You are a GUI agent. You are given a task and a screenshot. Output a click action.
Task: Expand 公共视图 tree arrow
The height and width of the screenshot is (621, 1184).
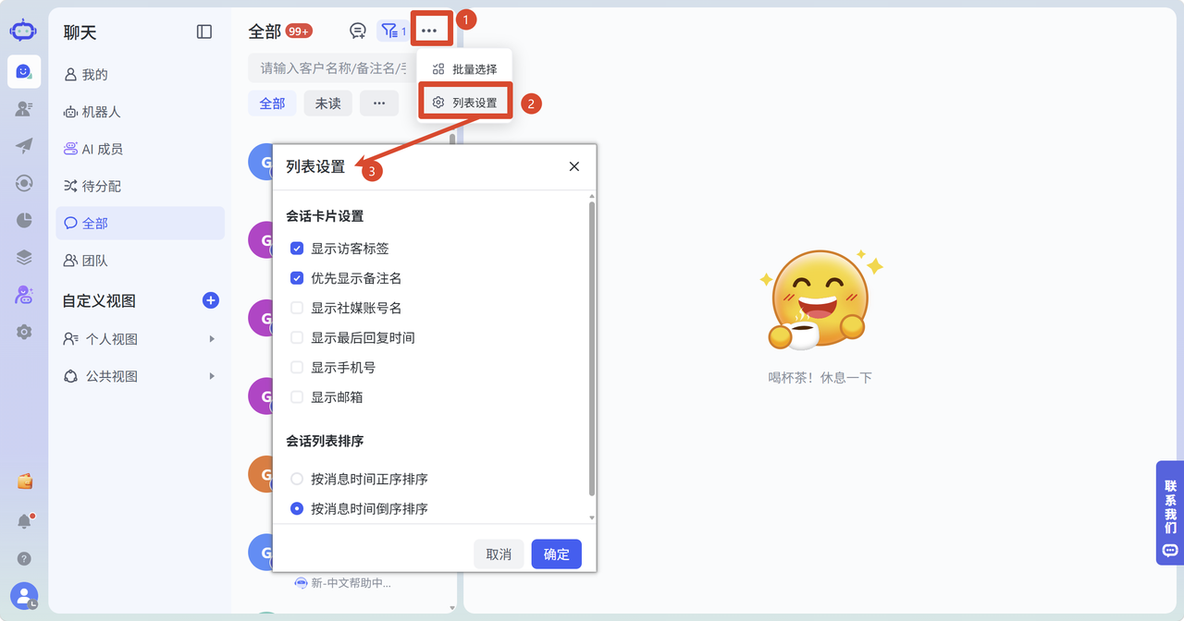(212, 376)
